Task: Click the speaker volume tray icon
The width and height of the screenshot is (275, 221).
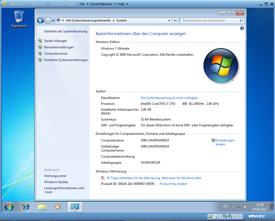Action: pyautogui.click(x=246, y=207)
